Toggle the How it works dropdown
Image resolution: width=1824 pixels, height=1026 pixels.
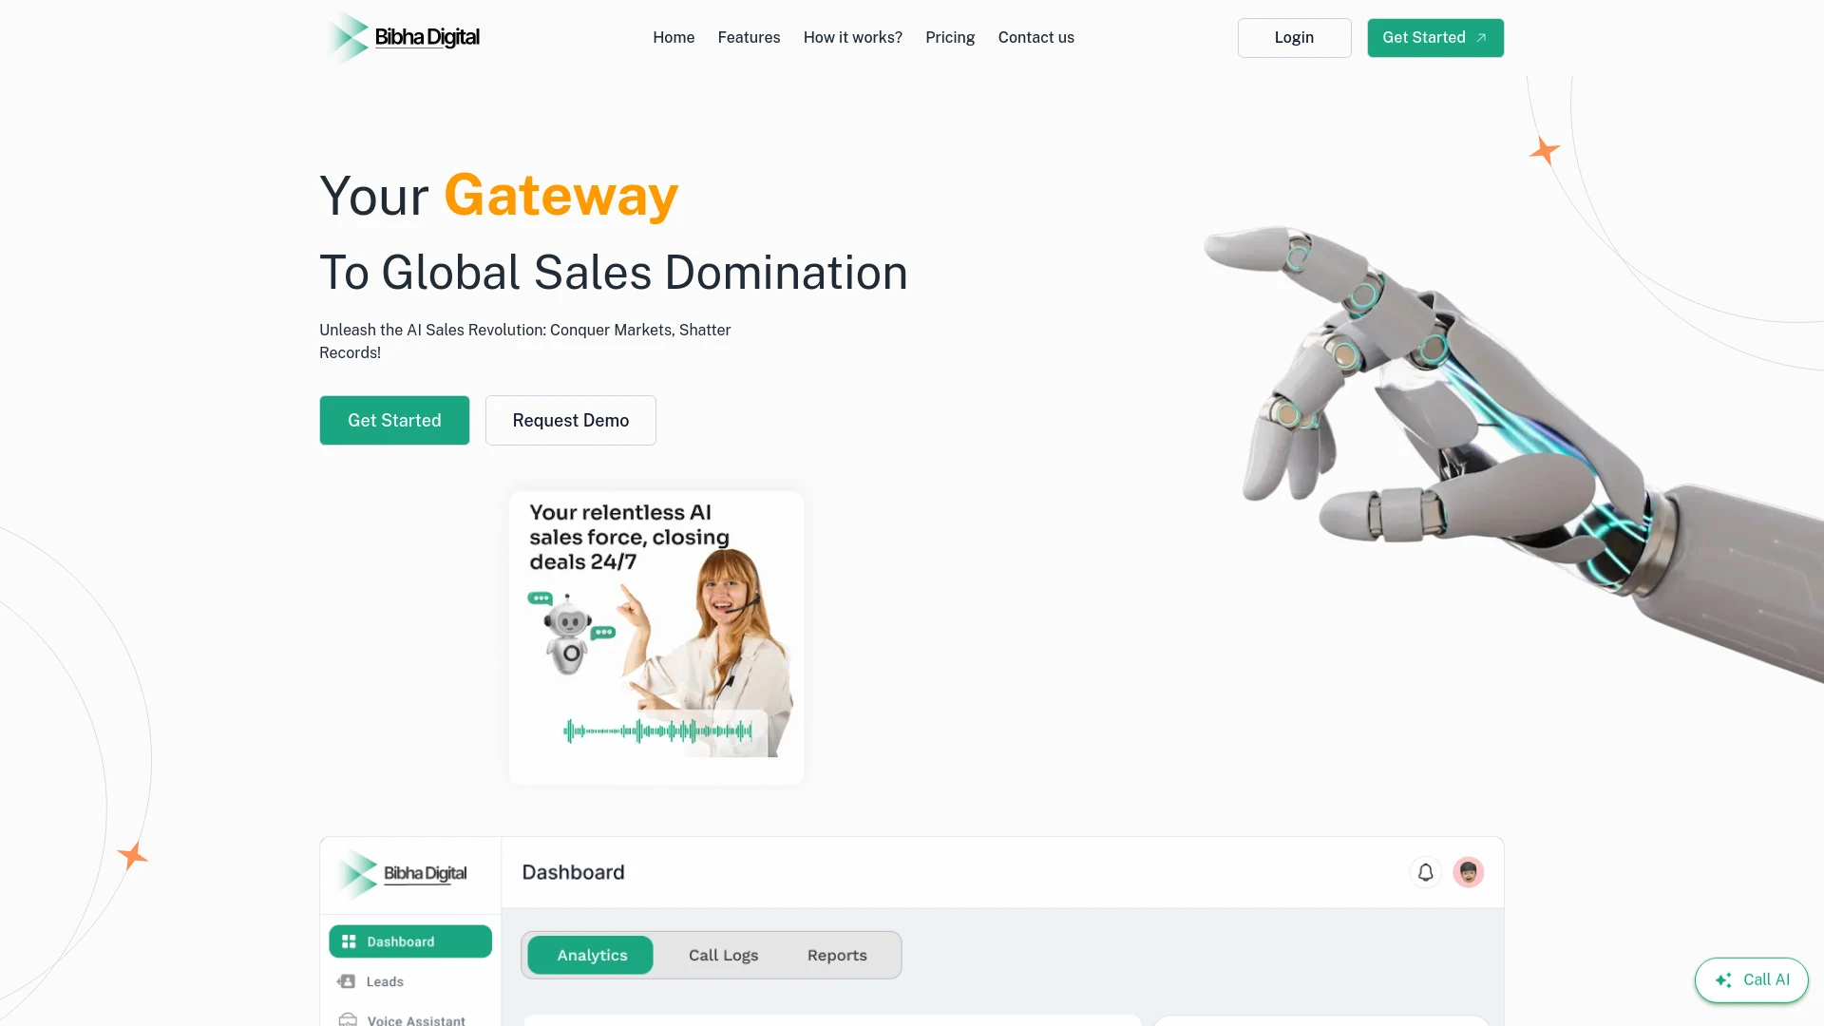pos(853,38)
